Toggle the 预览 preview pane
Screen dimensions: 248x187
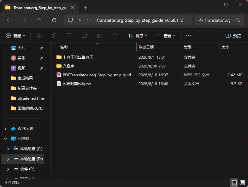pyautogui.click(x=233, y=36)
